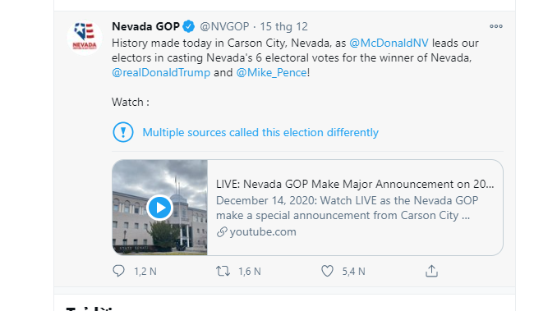Open the 'LIVE: Nevada GOP Make Major Announcement' card title
This screenshot has height=311, width=534.
pyautogui.click(x=355, y=184)
